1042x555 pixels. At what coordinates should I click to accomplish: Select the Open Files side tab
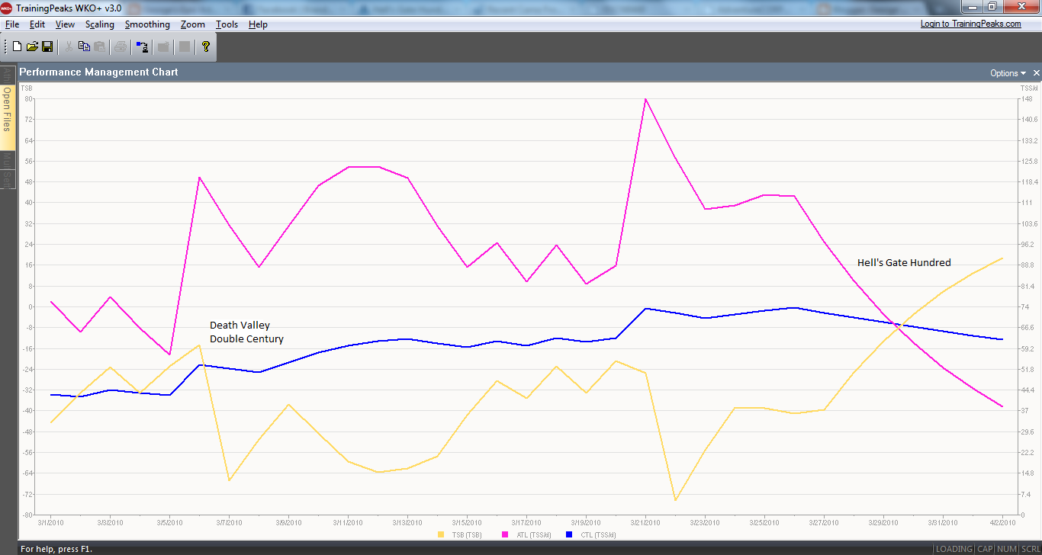(x=8, y=109)
